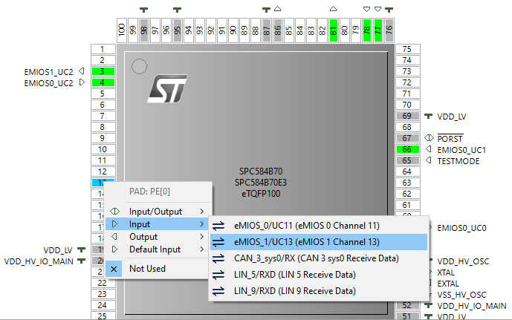The image size is (512, 320).
Task: Select eMIOS_1/UC13 input function
Action: tap(318, 242)
